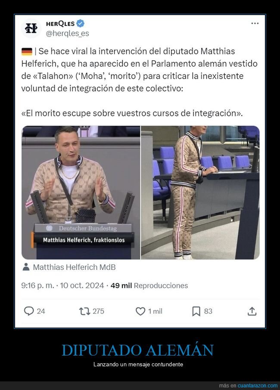Open left photo of speaker at podium
Image resolution: width=280 pixels, height=390 pixels.
tap(81, 192)
